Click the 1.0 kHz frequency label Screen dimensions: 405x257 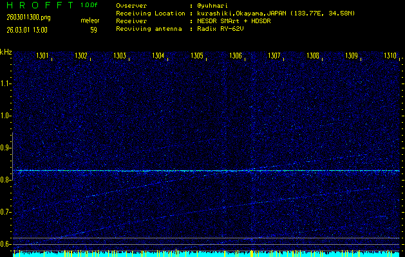[x=6, y=116]
